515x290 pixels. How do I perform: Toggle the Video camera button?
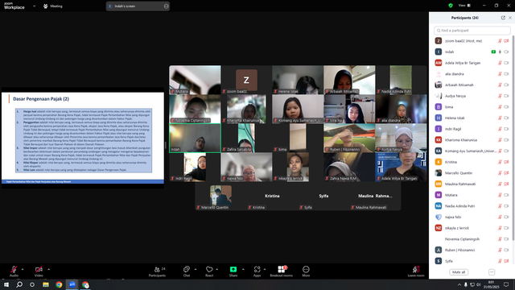(39, 271)
